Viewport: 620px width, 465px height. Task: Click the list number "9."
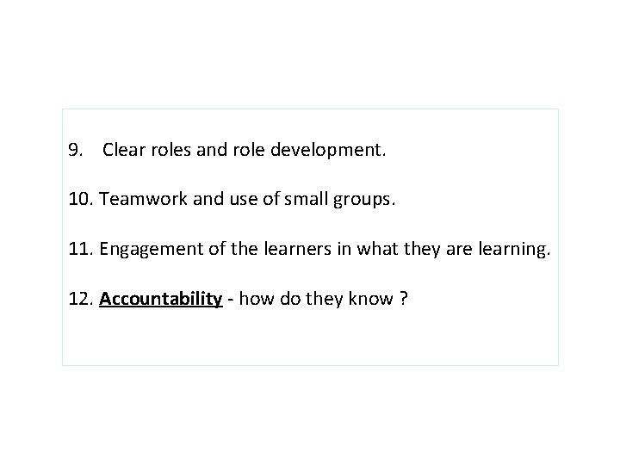[x=75, y=151]
